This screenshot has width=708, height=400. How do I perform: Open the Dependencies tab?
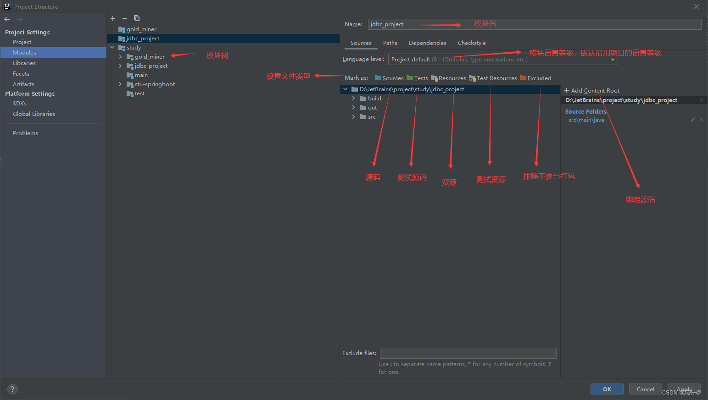(427, 43)
